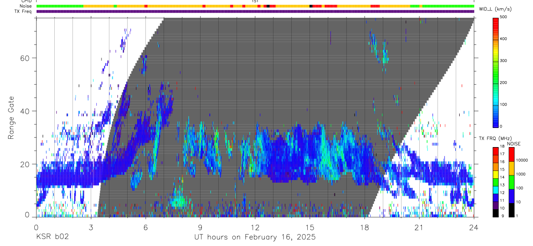533x246 pixels.
Task: Click the x-axis hour '18' tick label
Action: click(364, 227)
